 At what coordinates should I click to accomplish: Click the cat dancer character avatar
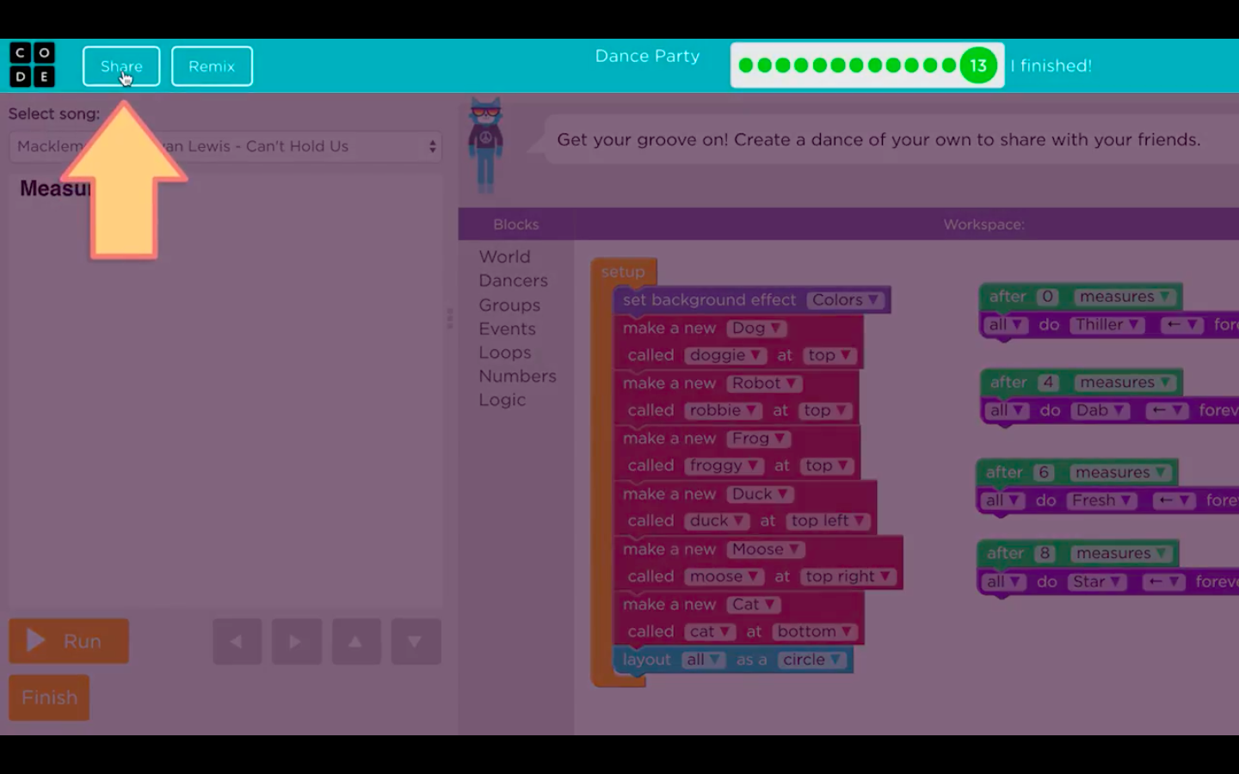pos(485,144)
